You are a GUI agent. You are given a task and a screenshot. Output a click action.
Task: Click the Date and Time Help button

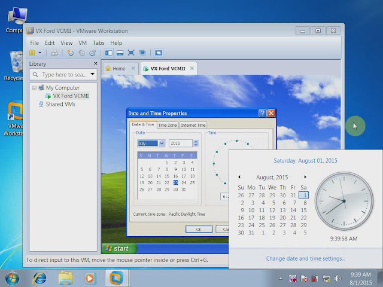pos(262,113)
